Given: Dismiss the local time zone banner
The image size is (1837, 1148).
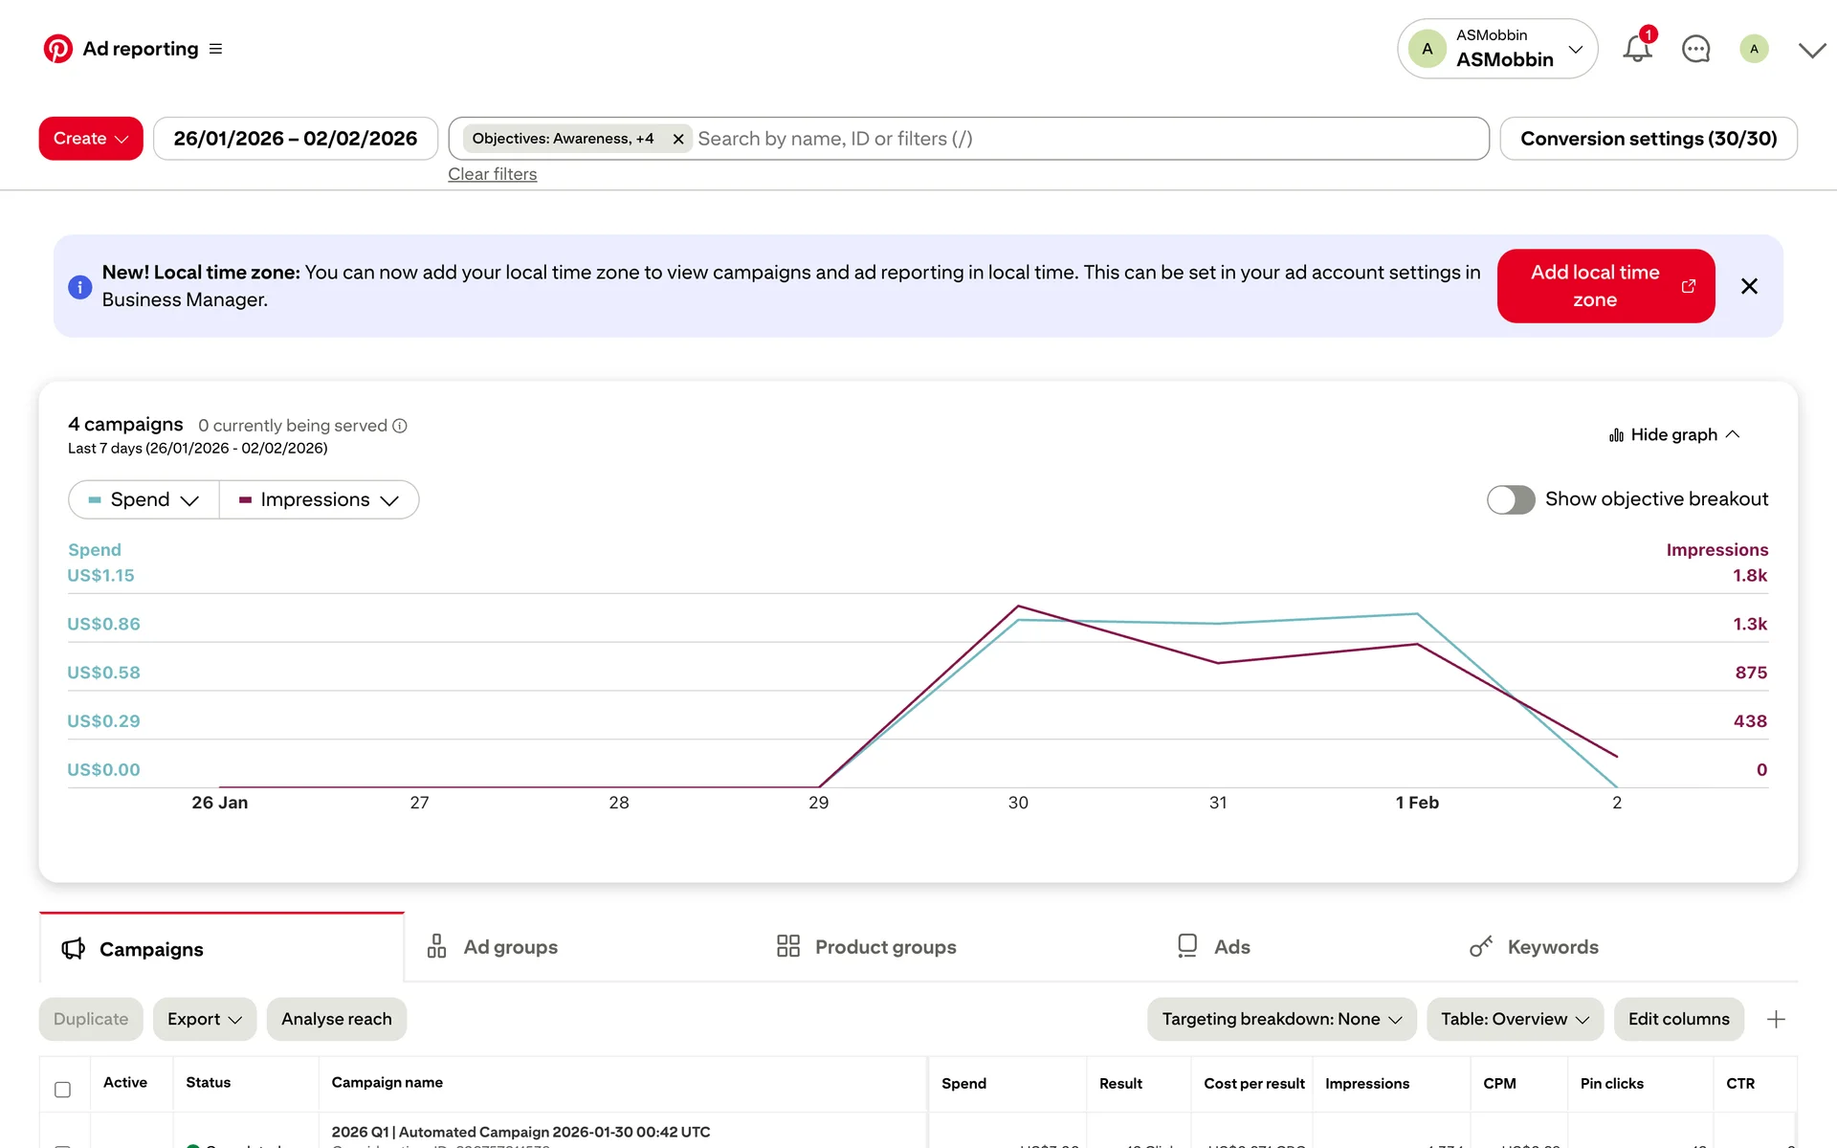Looking at the screenshot, I should 1749,286.
